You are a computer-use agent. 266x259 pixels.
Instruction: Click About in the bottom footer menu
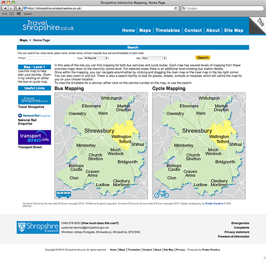[158, 250]
